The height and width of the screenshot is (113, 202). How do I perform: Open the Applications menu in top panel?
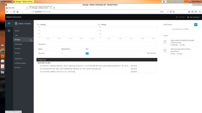click(x=6, y=2)
